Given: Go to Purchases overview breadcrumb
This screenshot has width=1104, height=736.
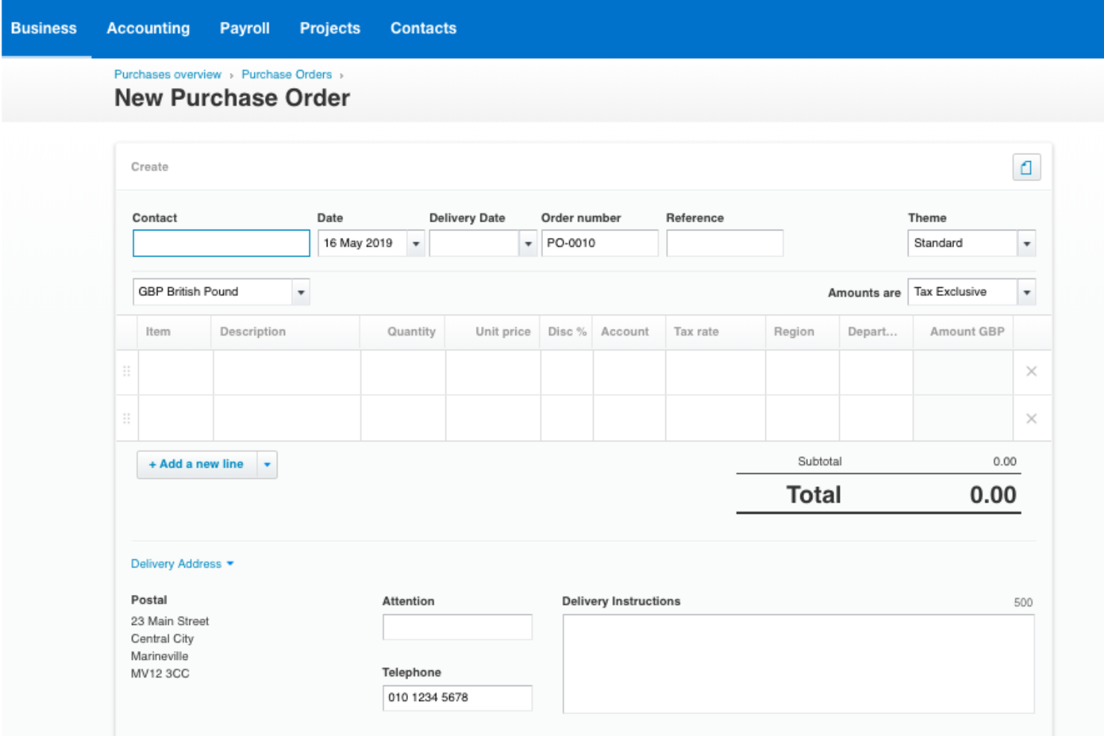Looking at the screenshot, I should pos(168,75).
